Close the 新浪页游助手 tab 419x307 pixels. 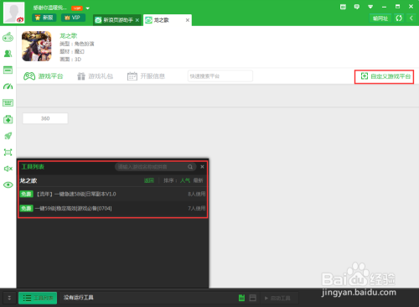point(137,20)
